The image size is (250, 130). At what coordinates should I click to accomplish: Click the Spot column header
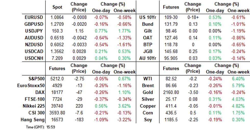point(57,7)
